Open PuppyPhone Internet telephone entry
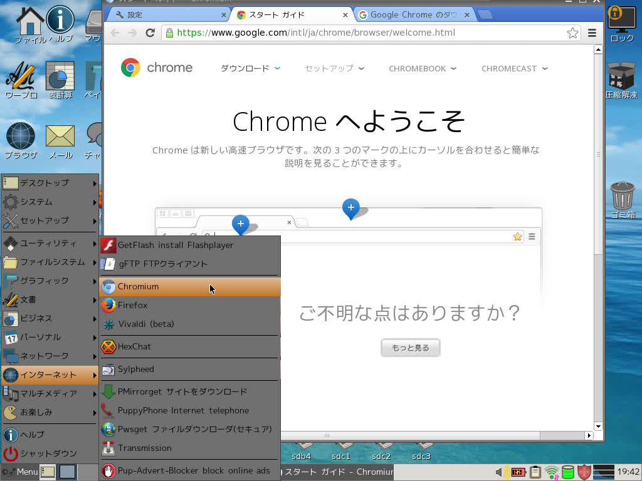642x481 pixels. (x=189, y=411)
